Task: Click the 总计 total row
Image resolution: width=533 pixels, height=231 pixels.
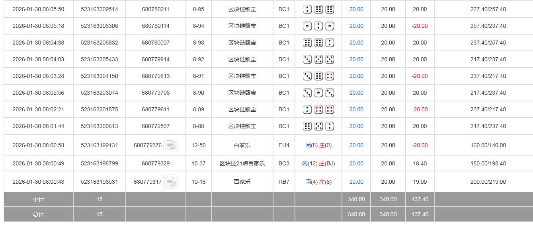Action: (x=38, y=214)
